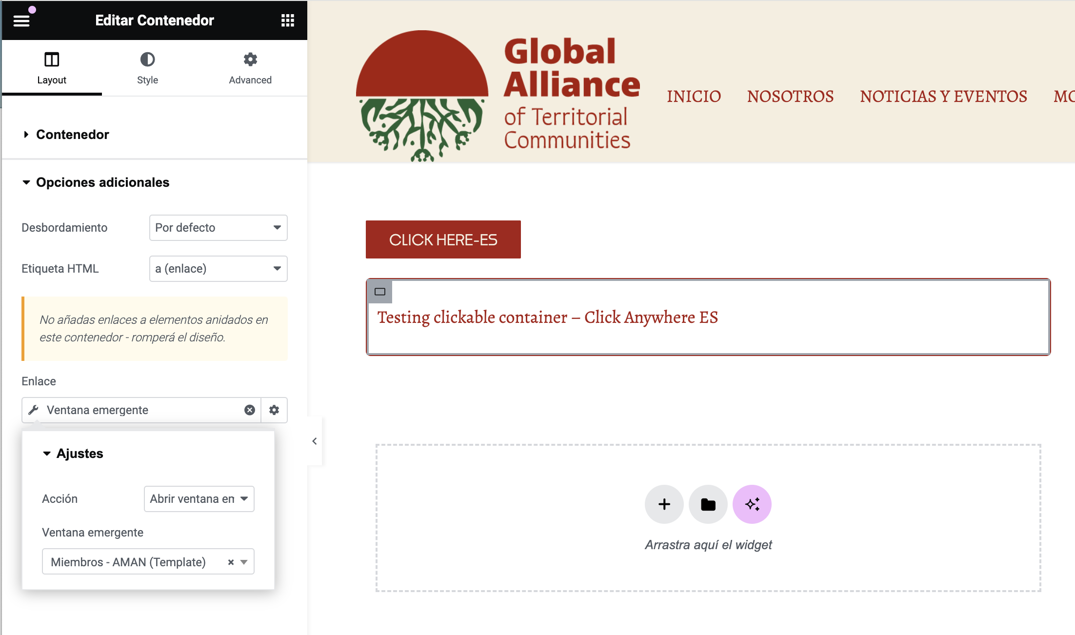Switch to the Advanced tab
The width and height of the screenshot is (1075, 635).
250,68
